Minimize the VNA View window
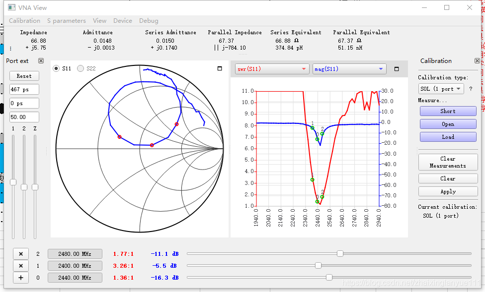The image size is (485, 292). (x=424, y=7)
